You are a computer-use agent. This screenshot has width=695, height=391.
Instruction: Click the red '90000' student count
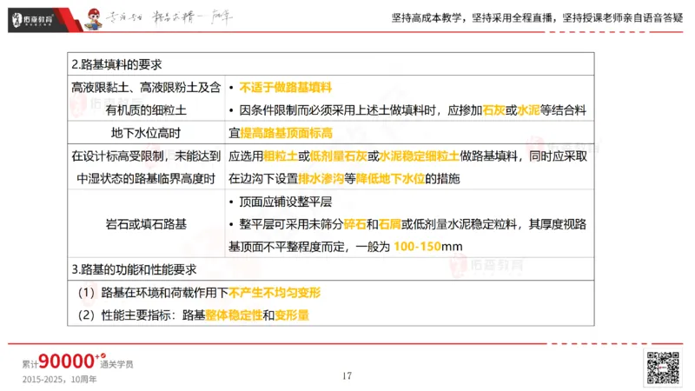point(67,361)
